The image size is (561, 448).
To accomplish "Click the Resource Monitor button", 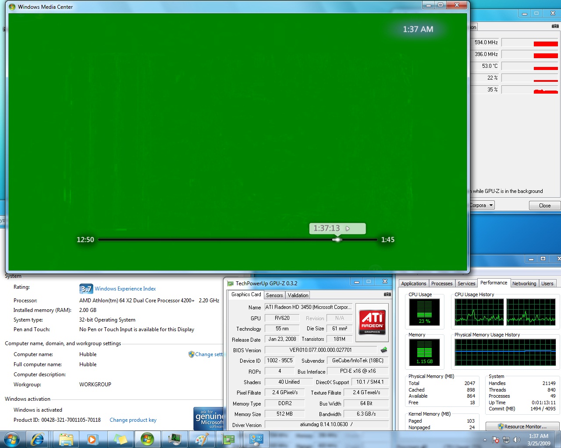I will click(522, 427).
